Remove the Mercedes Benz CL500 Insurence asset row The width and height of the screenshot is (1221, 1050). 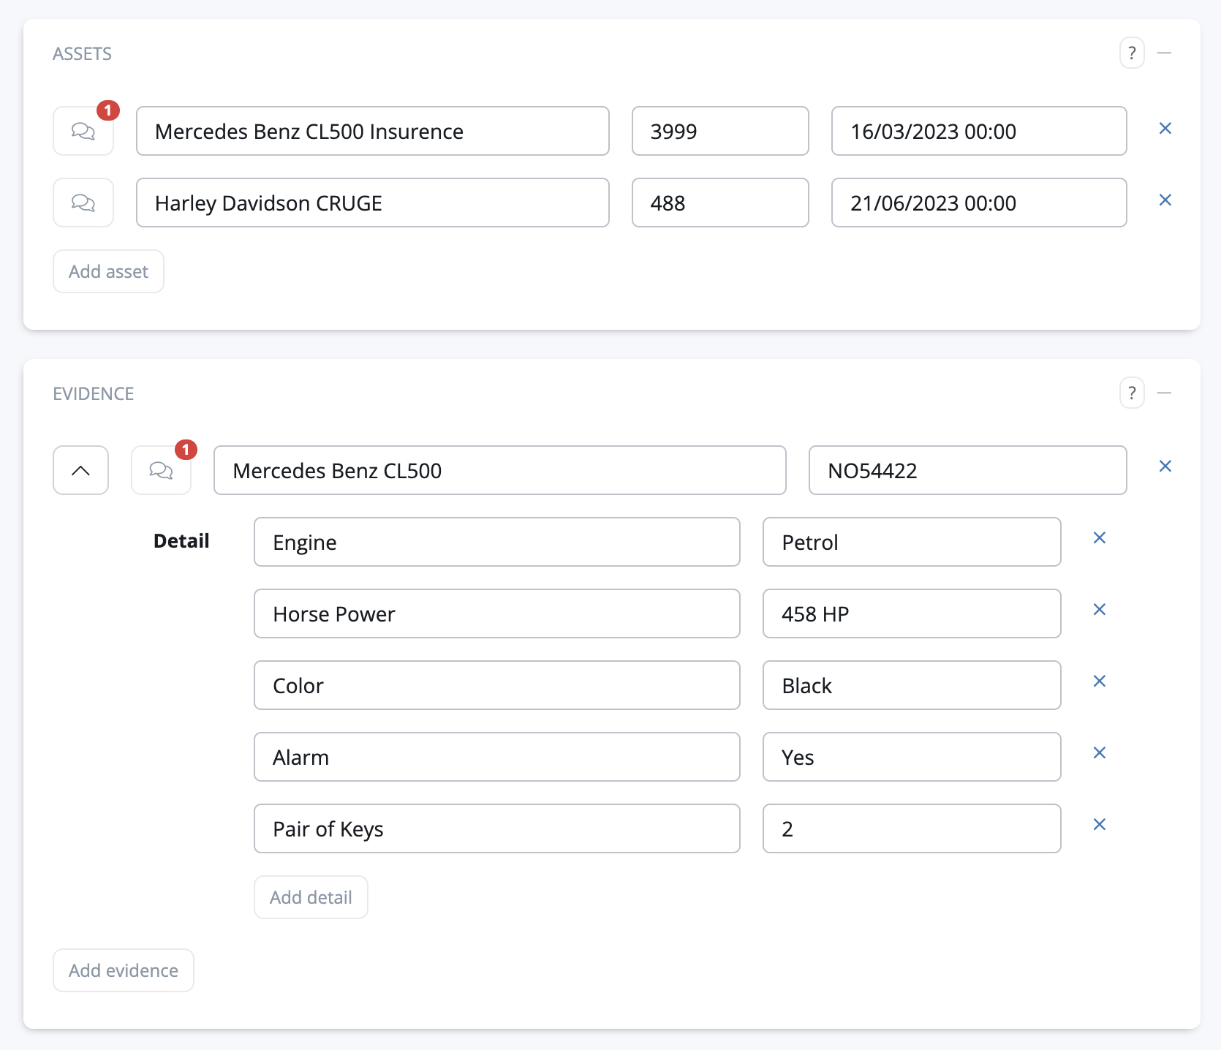pos(1165,129)
